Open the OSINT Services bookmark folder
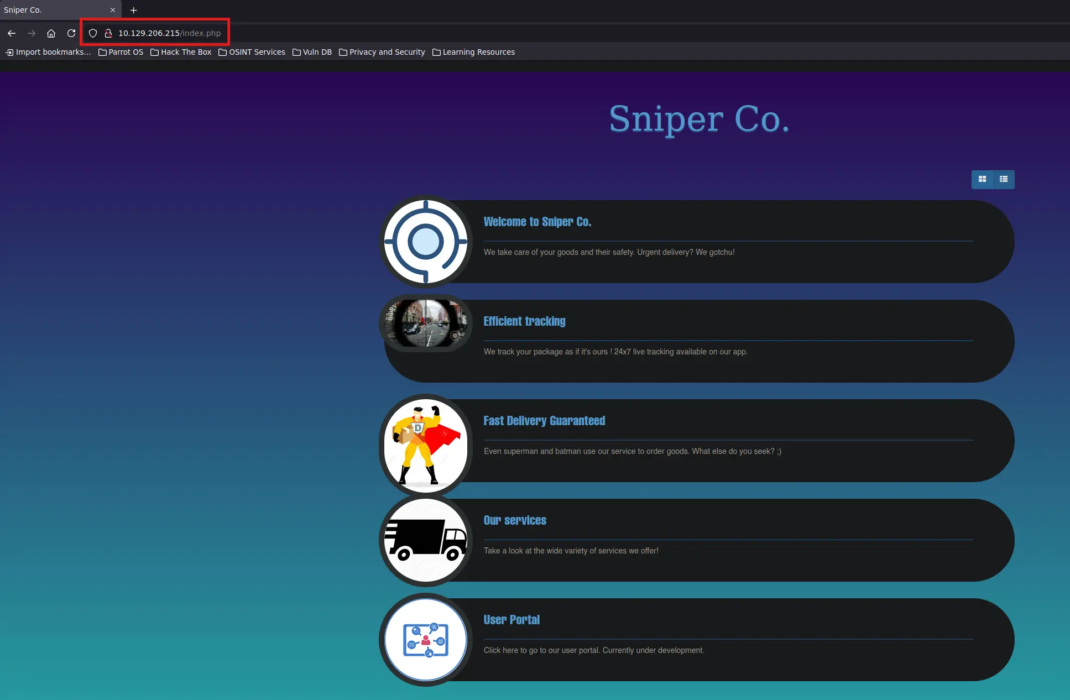This screenshot has width=1070, height=700. click(252, 52)
